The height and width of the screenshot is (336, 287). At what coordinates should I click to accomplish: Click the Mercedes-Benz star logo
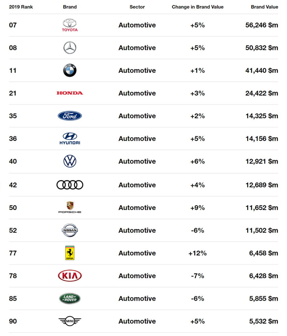(70, 48)
